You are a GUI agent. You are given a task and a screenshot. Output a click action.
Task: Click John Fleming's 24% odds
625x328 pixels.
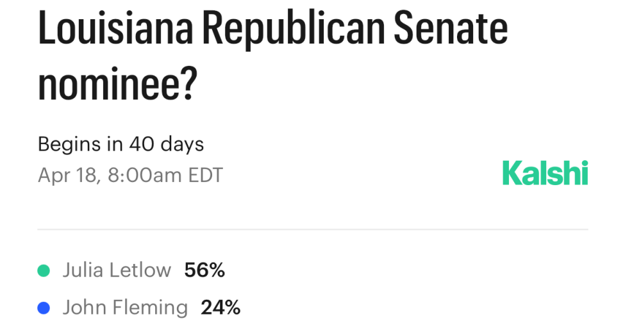coord(221,308)
